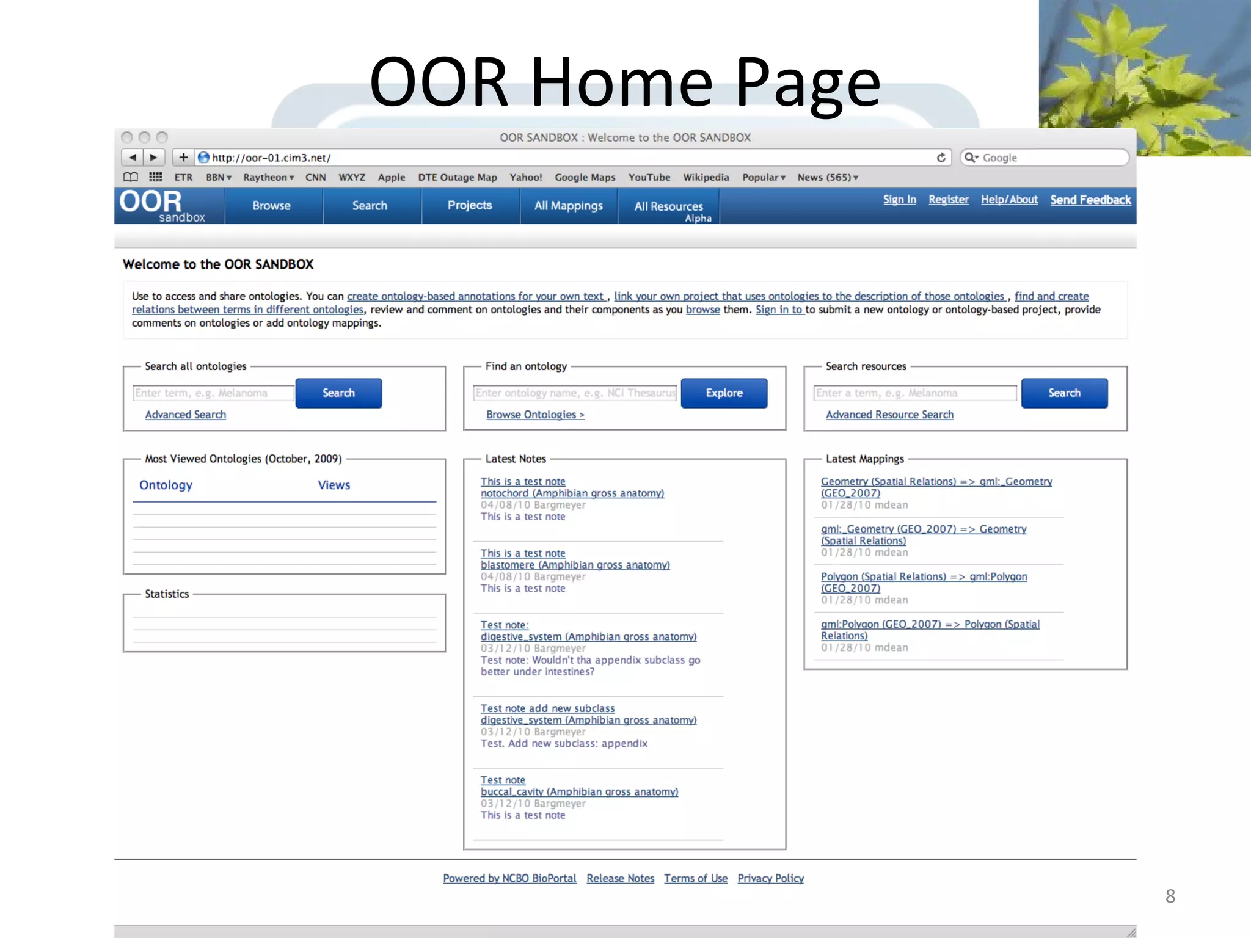This screenshot has height=938, width=1251.
Task: Click the browse link in welcome text
Action: click(703, 310)
